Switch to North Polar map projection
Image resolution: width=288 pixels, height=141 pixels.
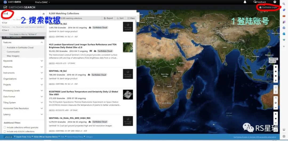[x=276, y=98]
